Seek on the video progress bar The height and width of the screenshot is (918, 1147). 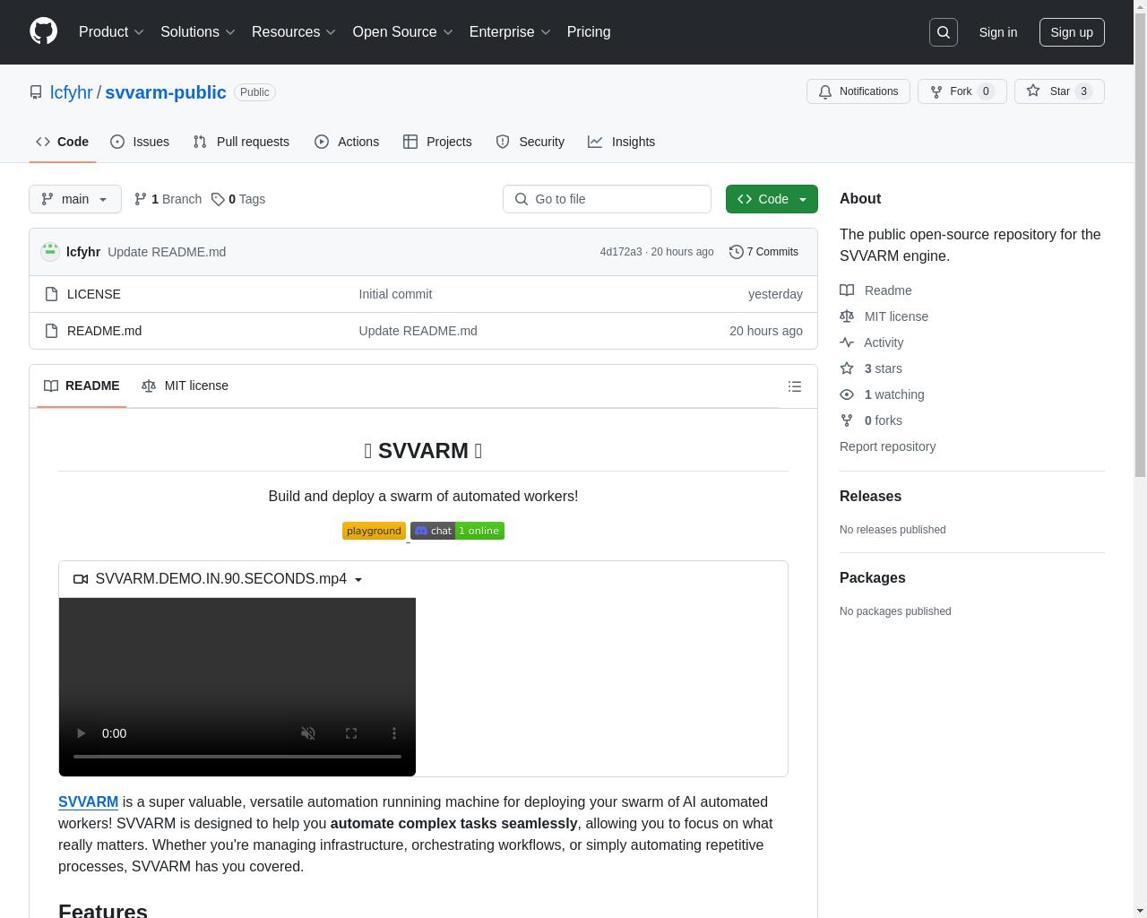tap(237, 757)
